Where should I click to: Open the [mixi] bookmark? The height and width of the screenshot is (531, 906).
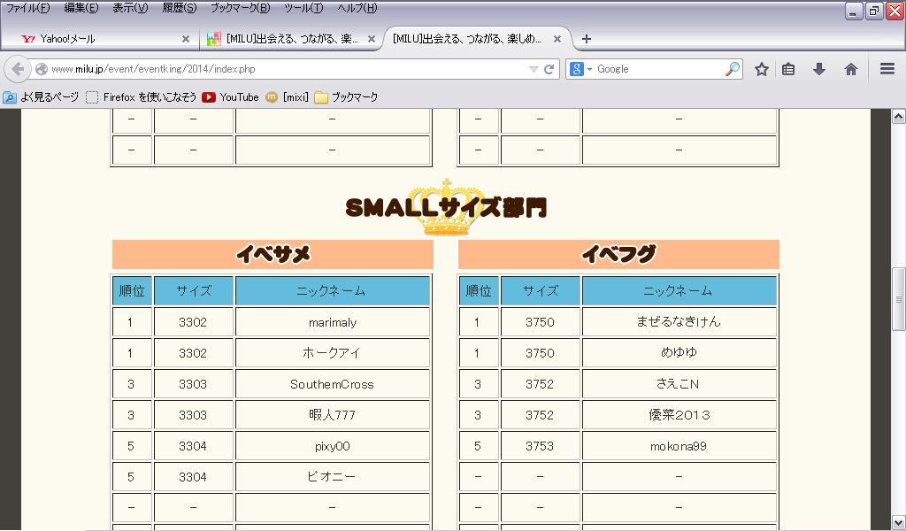point(287,97)
